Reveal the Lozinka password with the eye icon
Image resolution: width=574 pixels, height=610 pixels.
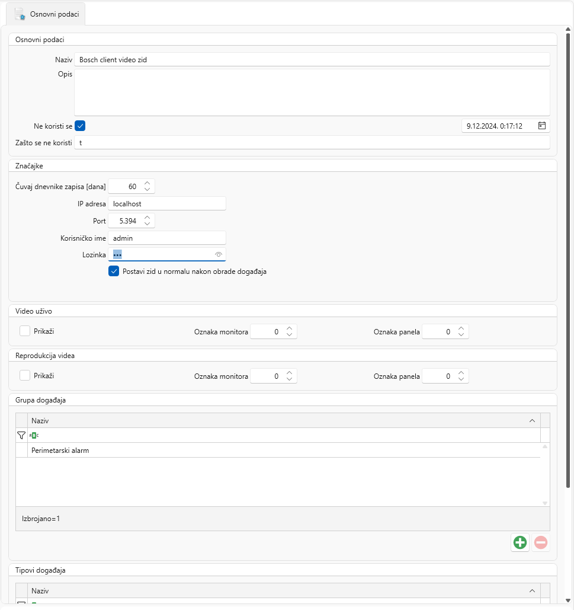click(218, 254)
